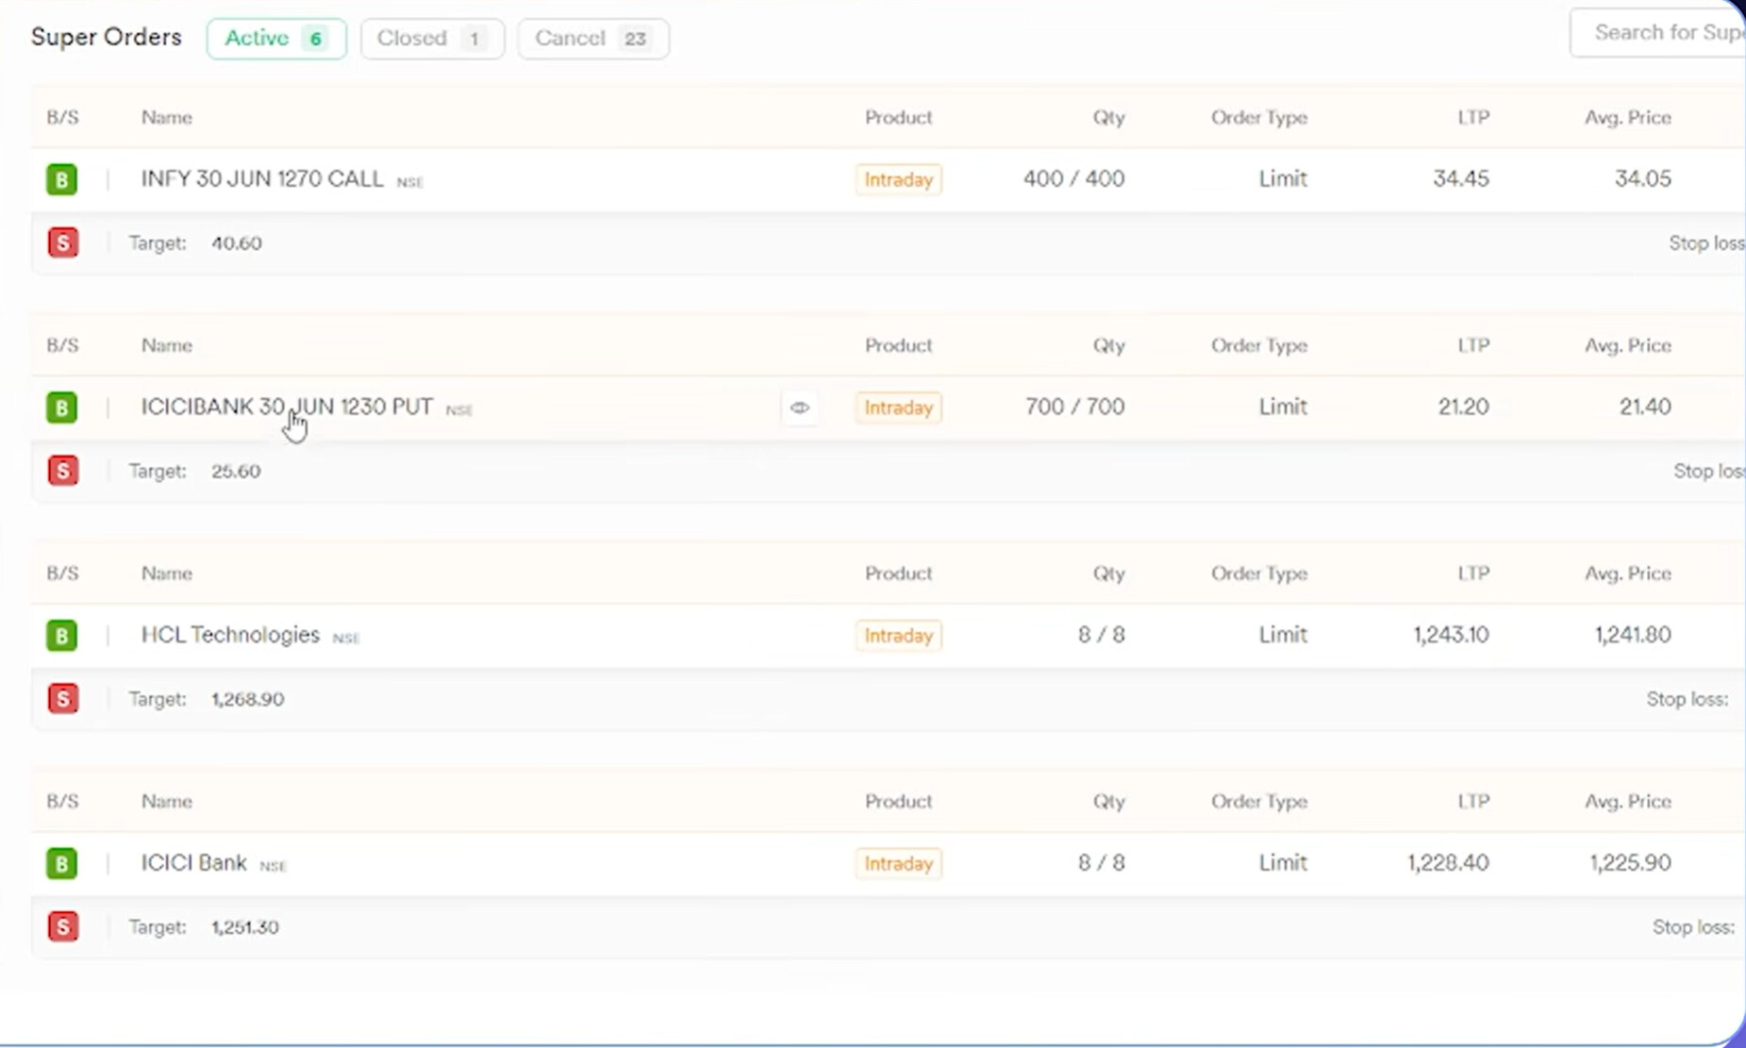Click the Intraday tag on HCL Technologies
The height and width of the screenshot is (1048, 1746).
[898, 636]
